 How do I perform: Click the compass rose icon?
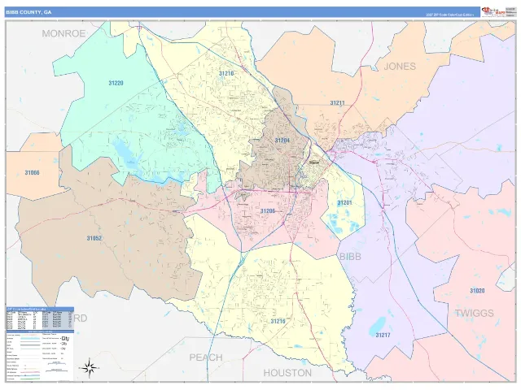pyautogui.click(x=89, y=368)
